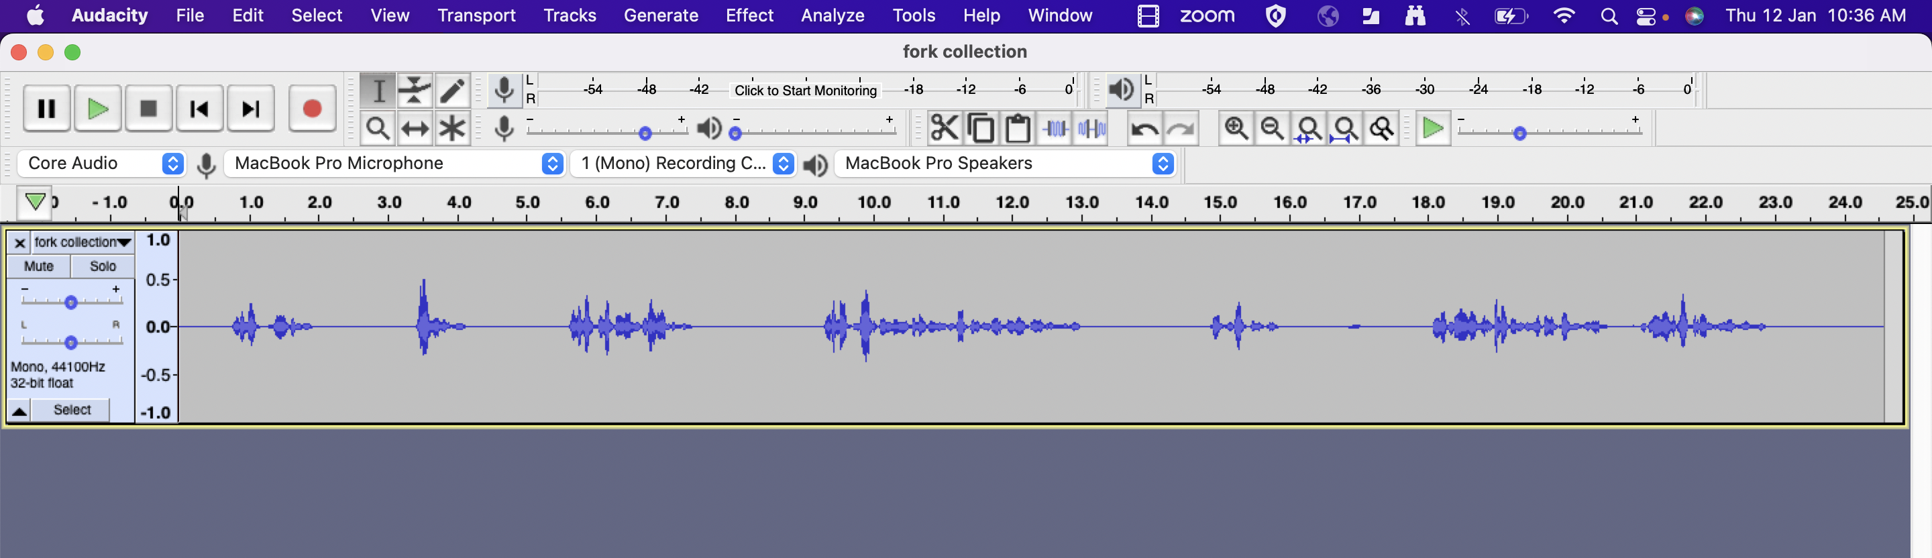Click Click to Start Monitoring in the meter
1932x558 pixels.
coord(806,91)
